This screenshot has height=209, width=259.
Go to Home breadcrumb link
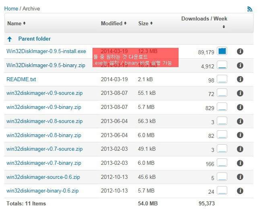(x=11, y=8)
